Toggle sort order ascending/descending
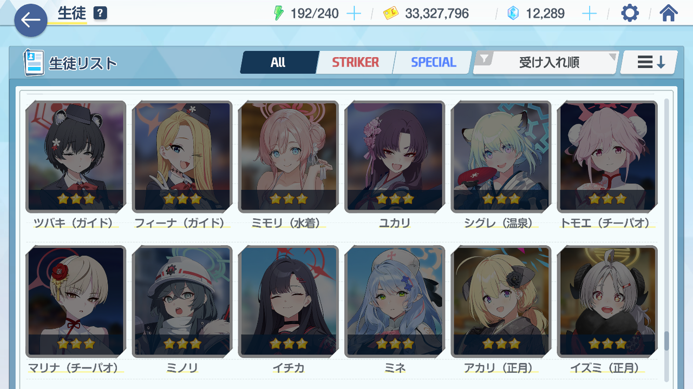The width and height of the screenshot is (693, 389). (649, 62)
